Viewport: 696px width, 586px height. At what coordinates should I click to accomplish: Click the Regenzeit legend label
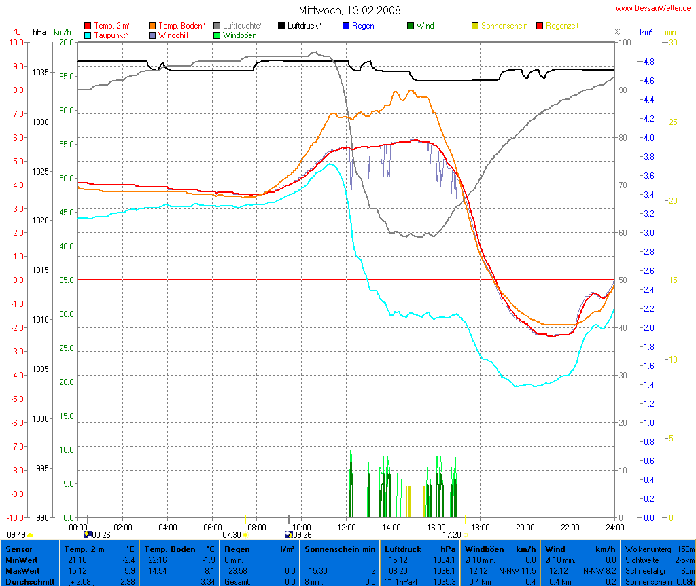[x=563, y=26]
